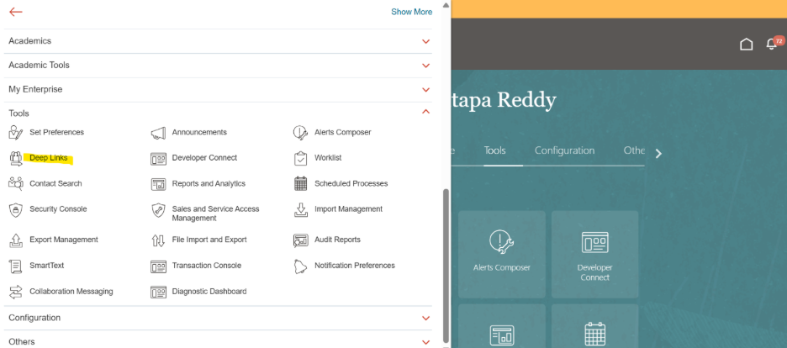
Task: Click the Collaboration Messaging arrows icon
Action: [x=16, y=292]
